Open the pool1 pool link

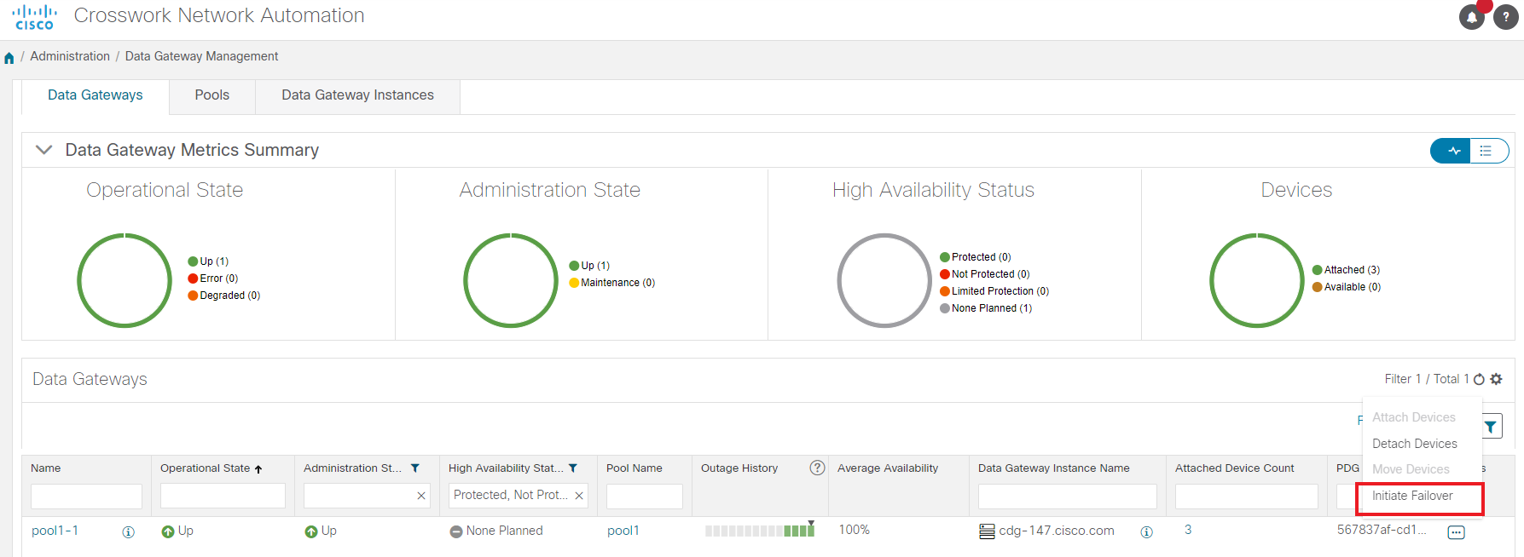[623, 531]
